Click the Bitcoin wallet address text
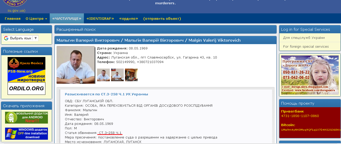This screenshot has height=144, width=341. click(311, 130)
